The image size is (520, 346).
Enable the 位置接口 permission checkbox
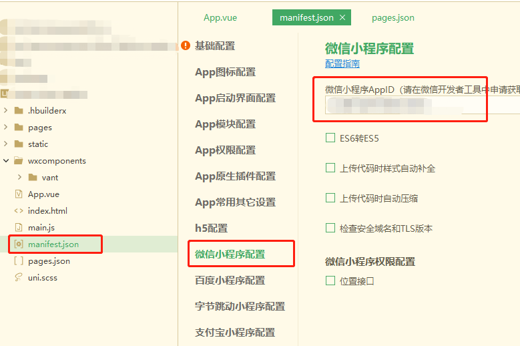click(330, 281)
